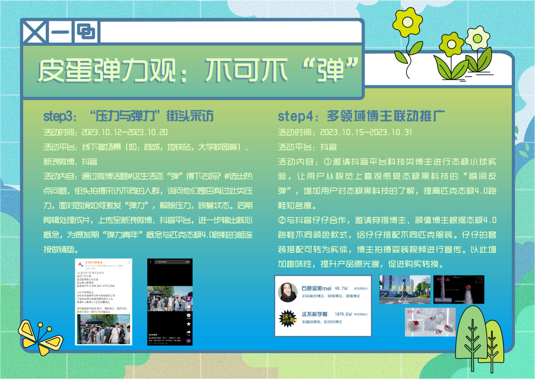
Task: Tap the star favorite icon in the Douyin screenshot
Action: click(188, 324)
